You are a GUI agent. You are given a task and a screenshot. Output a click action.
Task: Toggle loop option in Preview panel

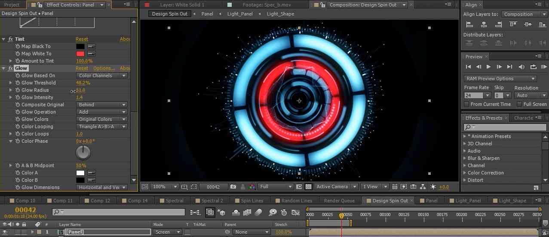point(533,67)
